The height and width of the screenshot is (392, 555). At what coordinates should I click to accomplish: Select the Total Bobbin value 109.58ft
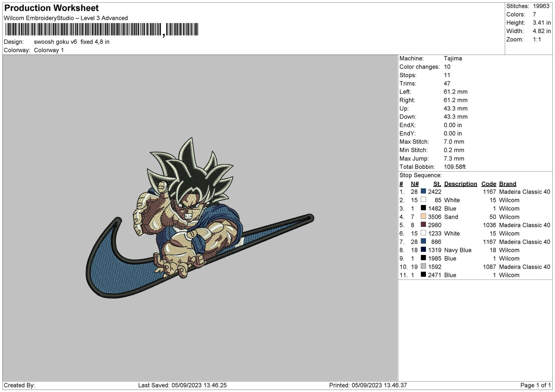455,167
